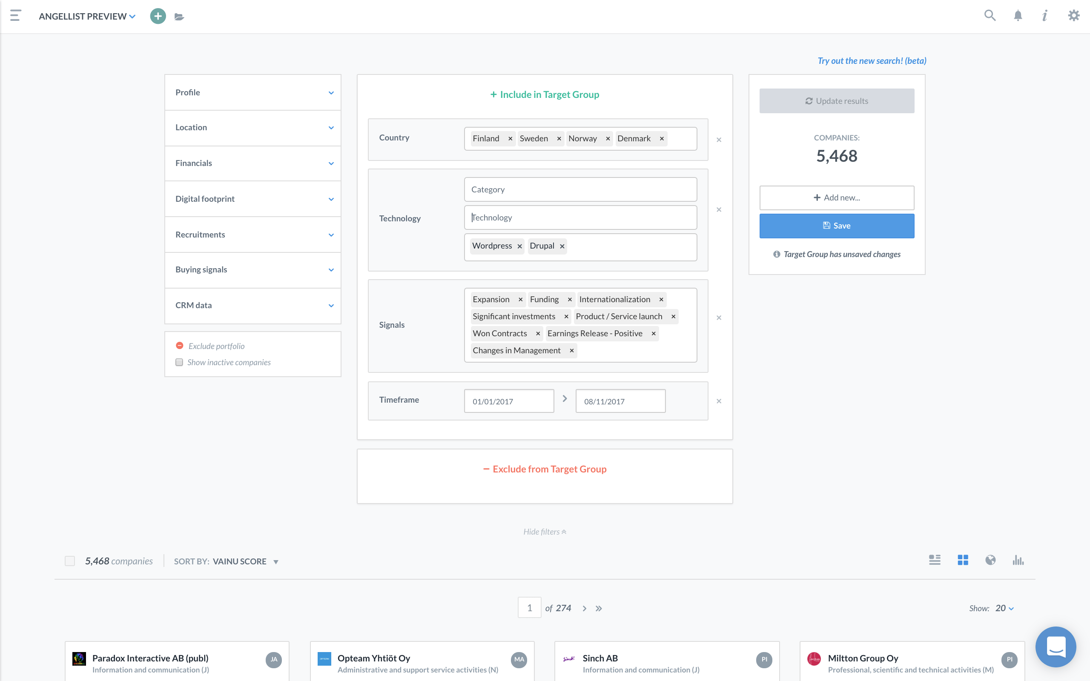Remove the Norway country tag
This screenshot has width=1090, height=681.
tap(608, 139)
